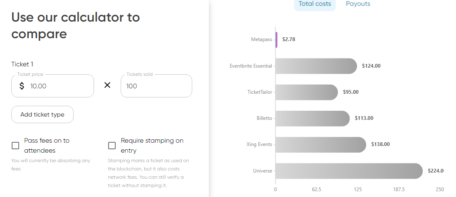
Task: Click the $95.00 TicketTailor value label
Action: (351, 92)
